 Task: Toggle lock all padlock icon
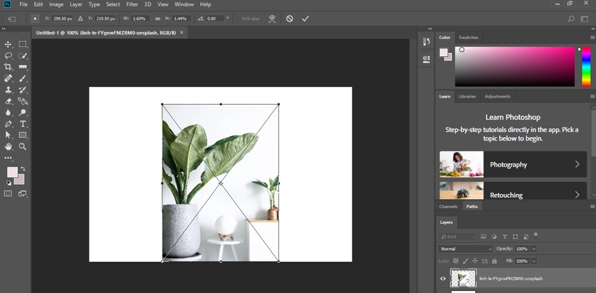[x=494, y=261]
